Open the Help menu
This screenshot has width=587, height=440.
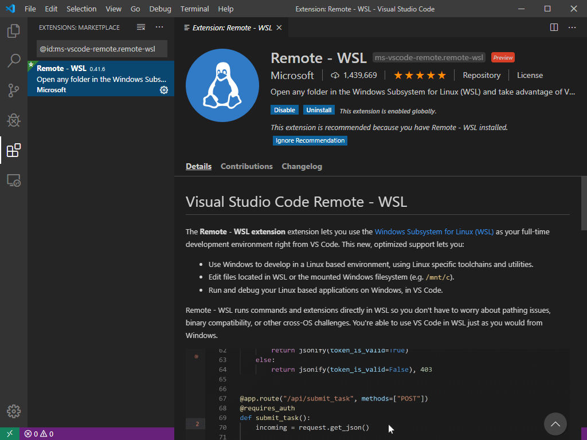(226, 9)
